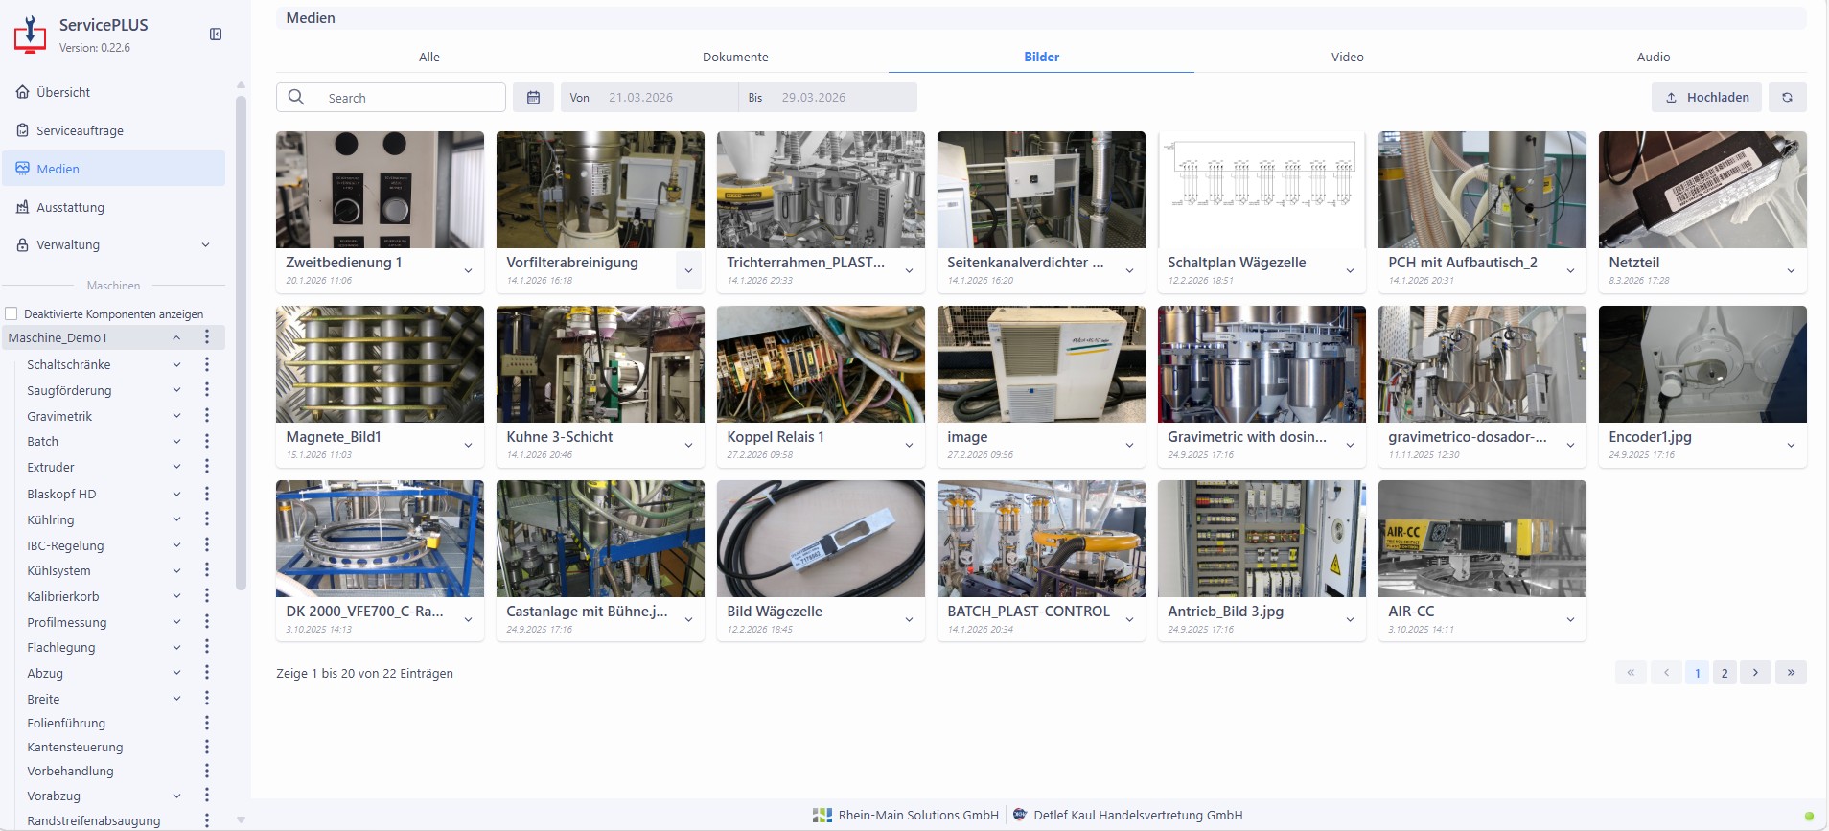Expand the Gravimetrik tree item
Image resolution: width=1829 pixels, height=831 pixels.
tap(176, 416)
